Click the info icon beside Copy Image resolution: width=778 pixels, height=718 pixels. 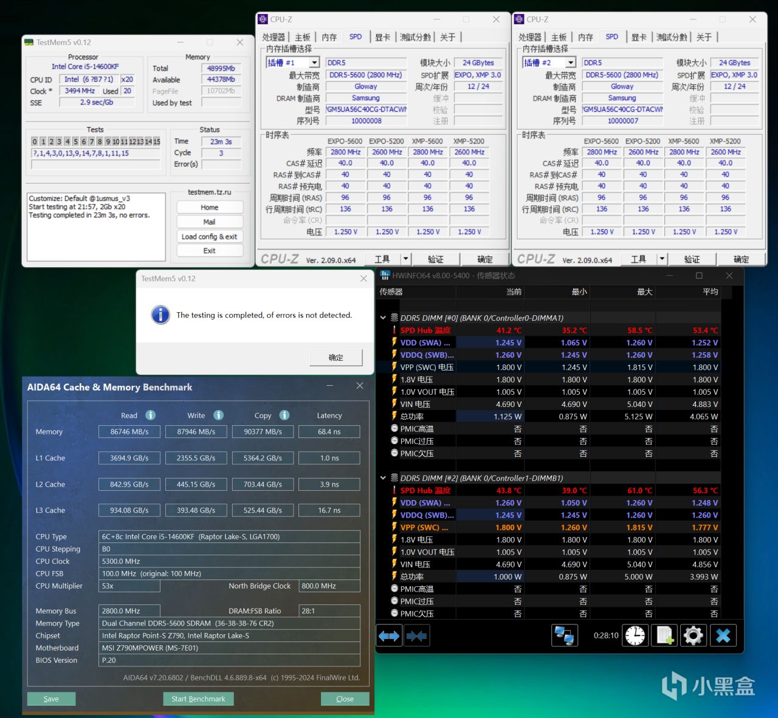[x=284, y=415]
